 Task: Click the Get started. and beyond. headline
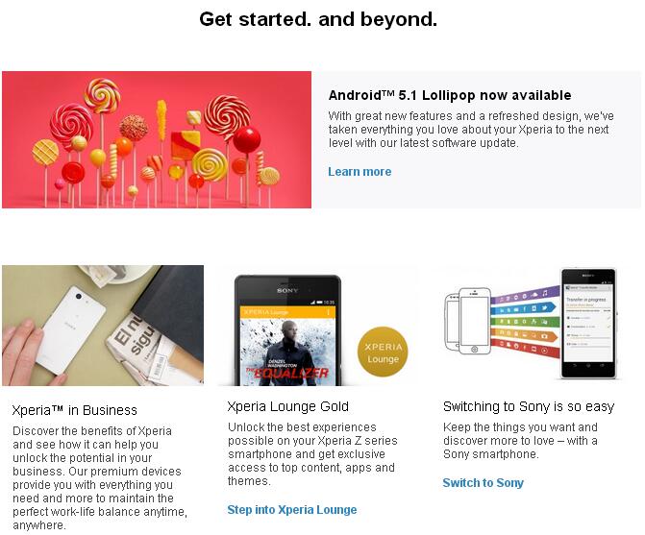pos(318,19)
